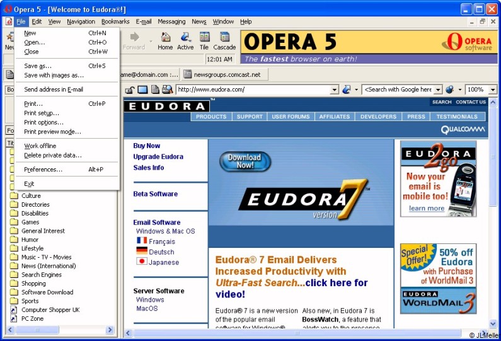Image resolution: width=501 pixels, height=341 pixels.
Task: Click the Eudora 2go mobile ad
Action: point(438,179)
